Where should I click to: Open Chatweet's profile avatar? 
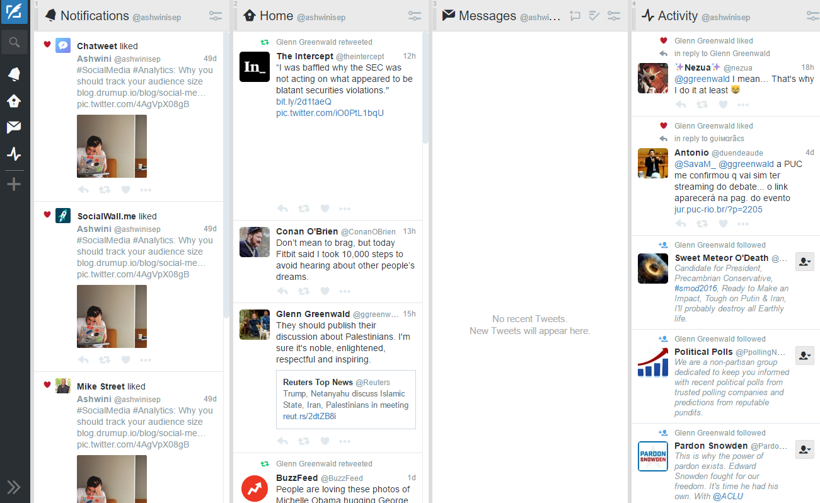[x=63, y=45]
